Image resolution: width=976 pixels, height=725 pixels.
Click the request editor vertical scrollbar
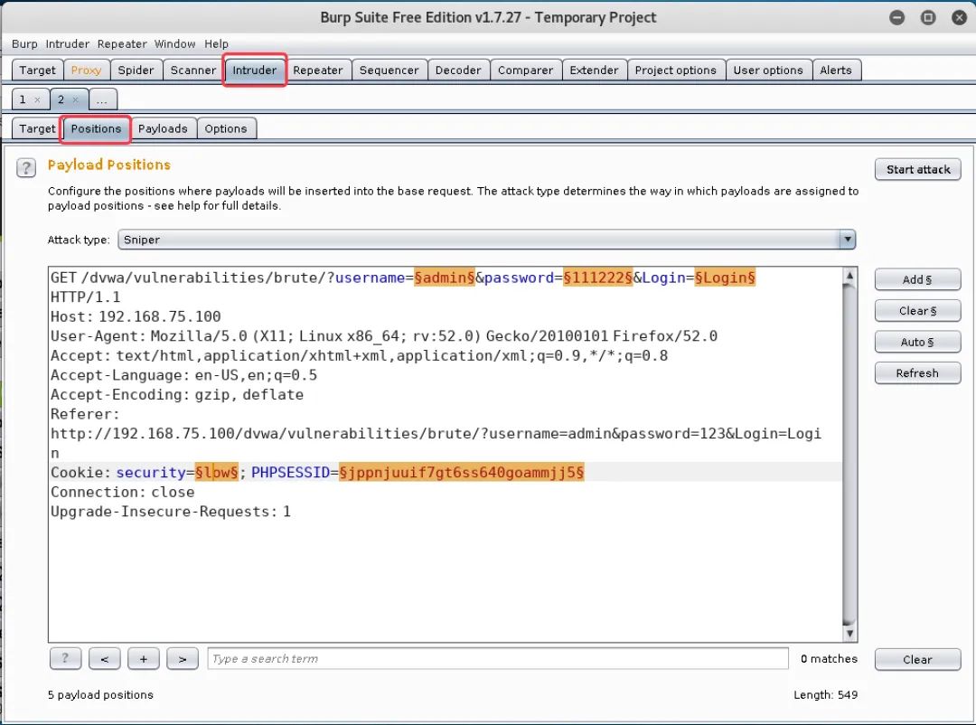point(849,454)
